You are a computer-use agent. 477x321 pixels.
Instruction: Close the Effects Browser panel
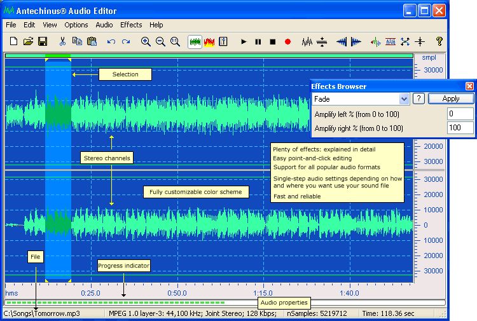pos(469,86)
